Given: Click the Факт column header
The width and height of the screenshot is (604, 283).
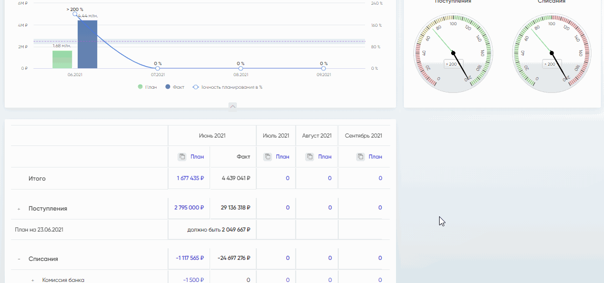Looking at the screenshot, I should click(x=244, y=156).
